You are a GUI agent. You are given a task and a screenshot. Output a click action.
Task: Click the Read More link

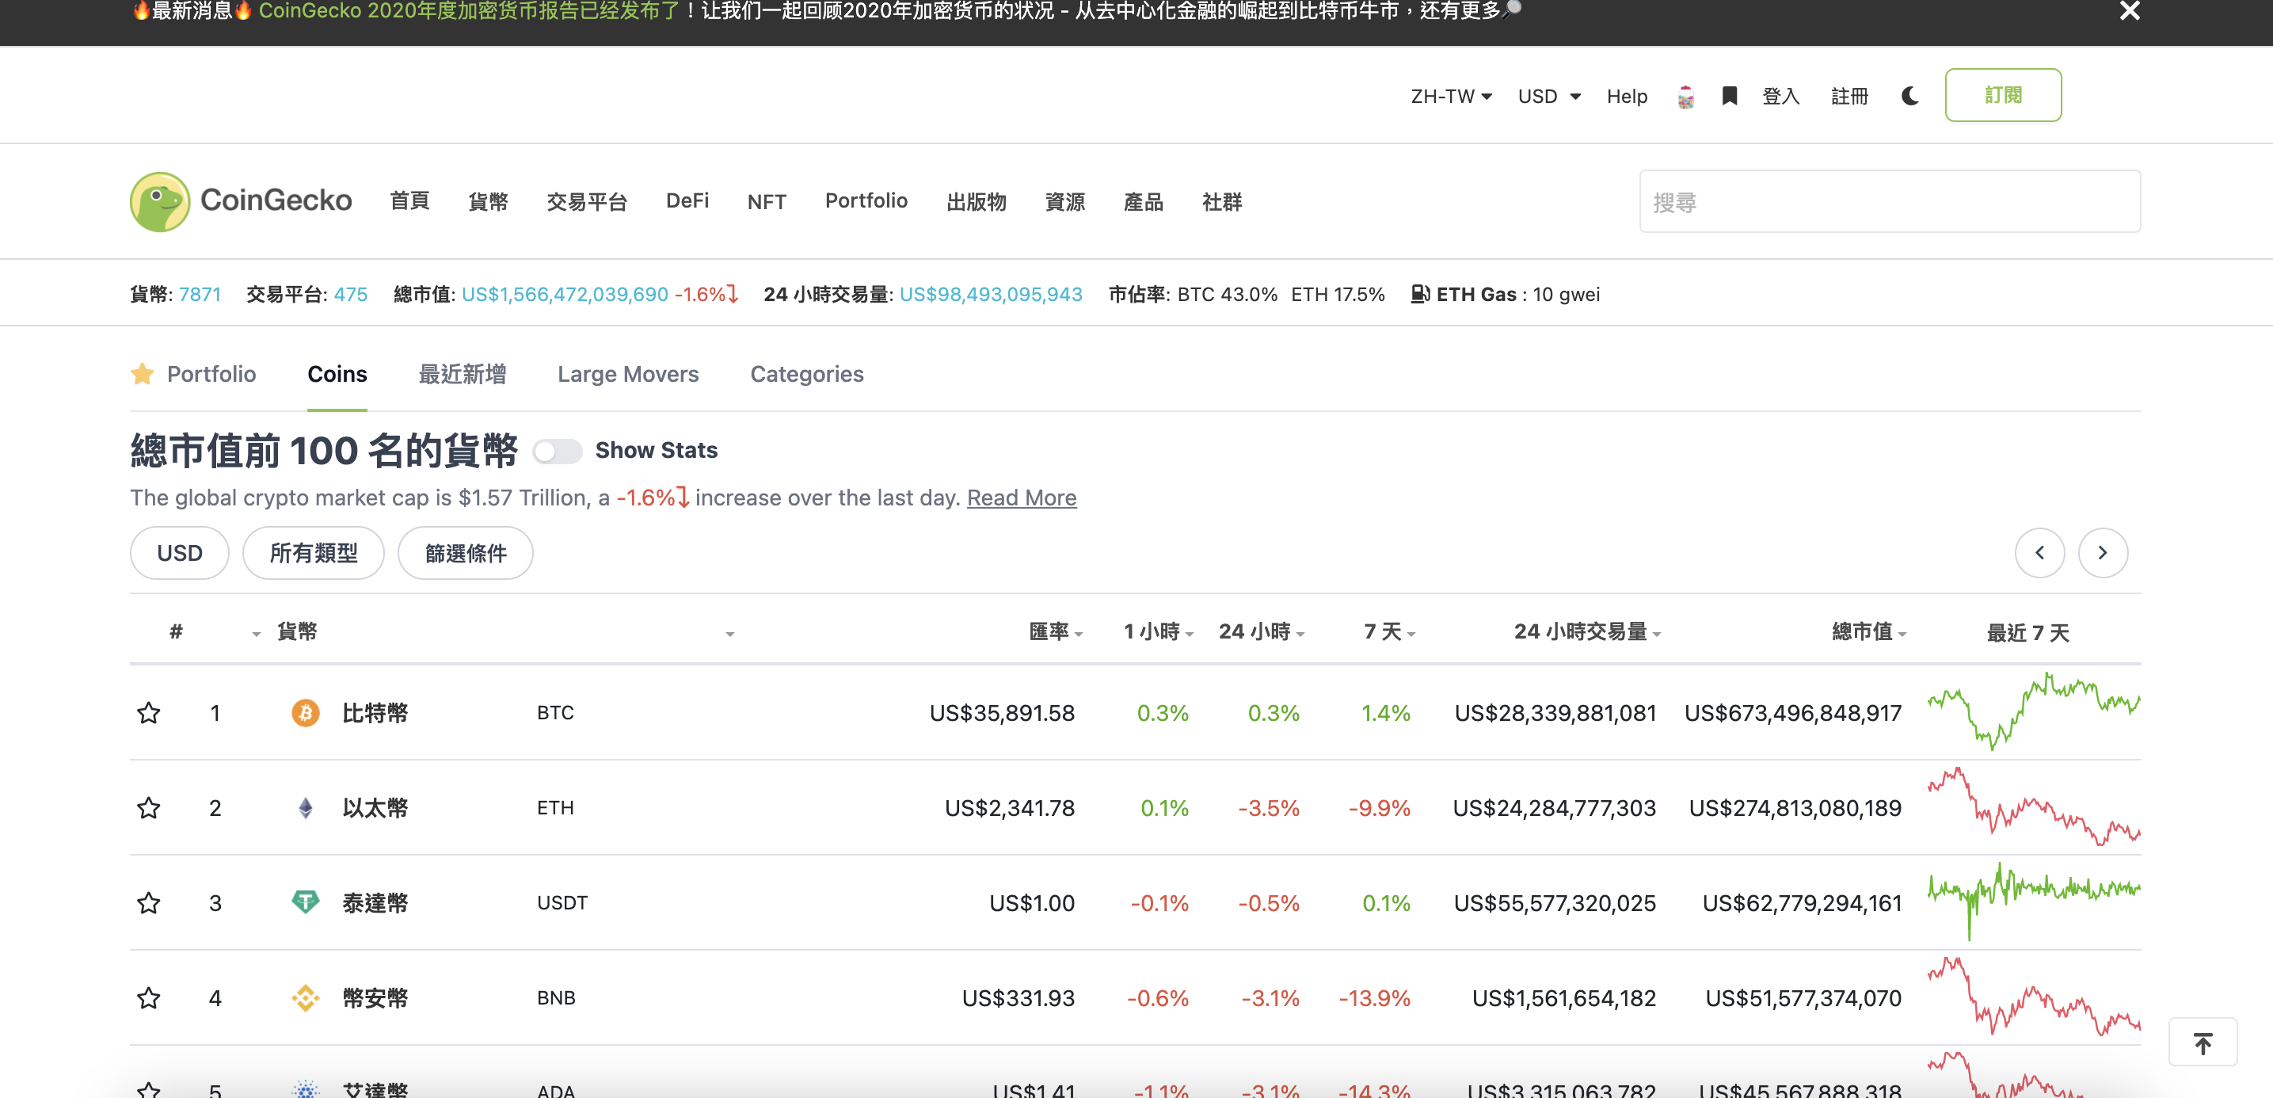(1022, 498)
